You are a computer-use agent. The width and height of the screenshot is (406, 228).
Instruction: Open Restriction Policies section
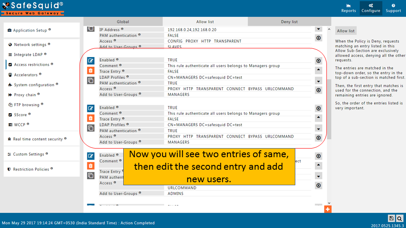pos(31,169)
